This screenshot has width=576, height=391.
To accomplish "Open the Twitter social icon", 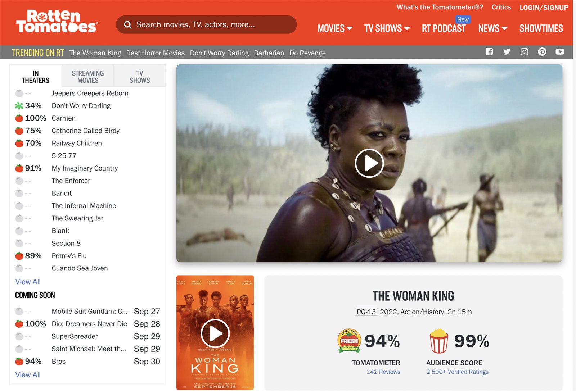I will [507, 52].
